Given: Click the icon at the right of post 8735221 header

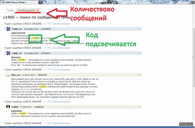Looking at the screenshot, I should [139, 53].
